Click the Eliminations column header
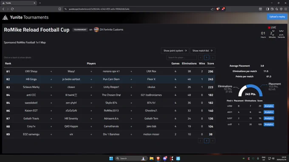The image size is (289, 162). (x=189, y=63)
